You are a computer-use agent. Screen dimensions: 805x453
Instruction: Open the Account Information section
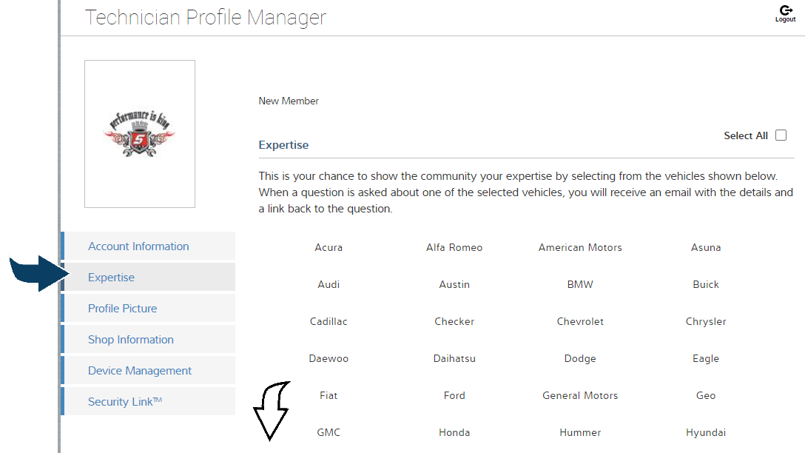pos(138,246)
